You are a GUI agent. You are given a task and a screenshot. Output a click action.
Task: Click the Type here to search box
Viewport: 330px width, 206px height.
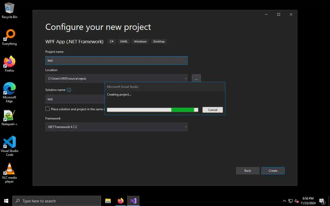(57, 201)
